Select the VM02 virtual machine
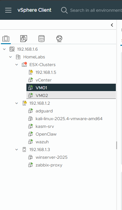 [71, 95]
